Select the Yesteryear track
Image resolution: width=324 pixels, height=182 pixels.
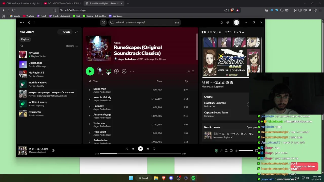coord(140,125)
